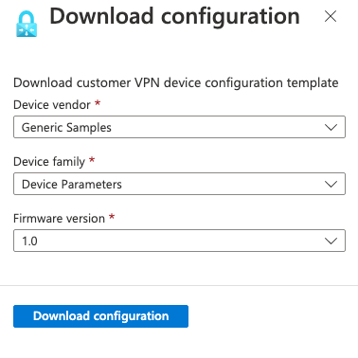Image resolution: width=358 pixels, height=358 pixels.
Task: Click the red asterisk beside Device family
Action: [x=92, y=160]
